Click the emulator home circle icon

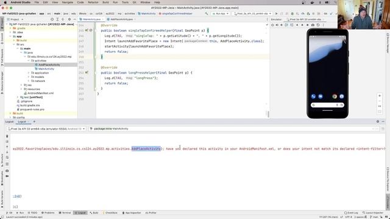click(x=302, y=25)
